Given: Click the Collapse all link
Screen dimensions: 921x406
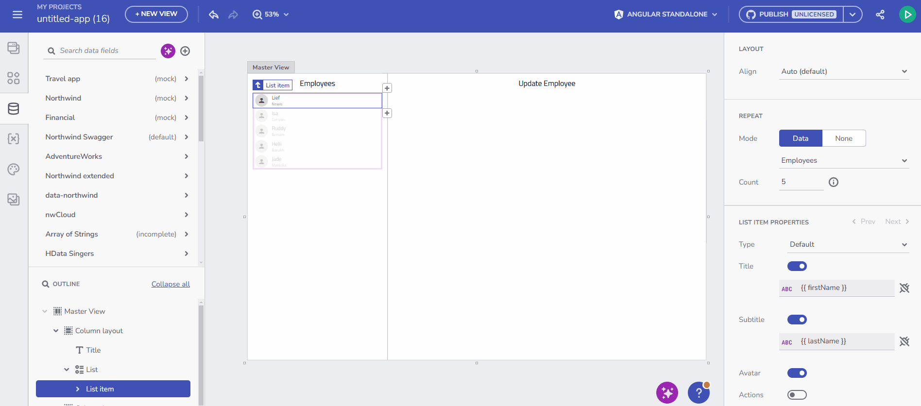Looking at the screenshot, I should click(171, 284).
